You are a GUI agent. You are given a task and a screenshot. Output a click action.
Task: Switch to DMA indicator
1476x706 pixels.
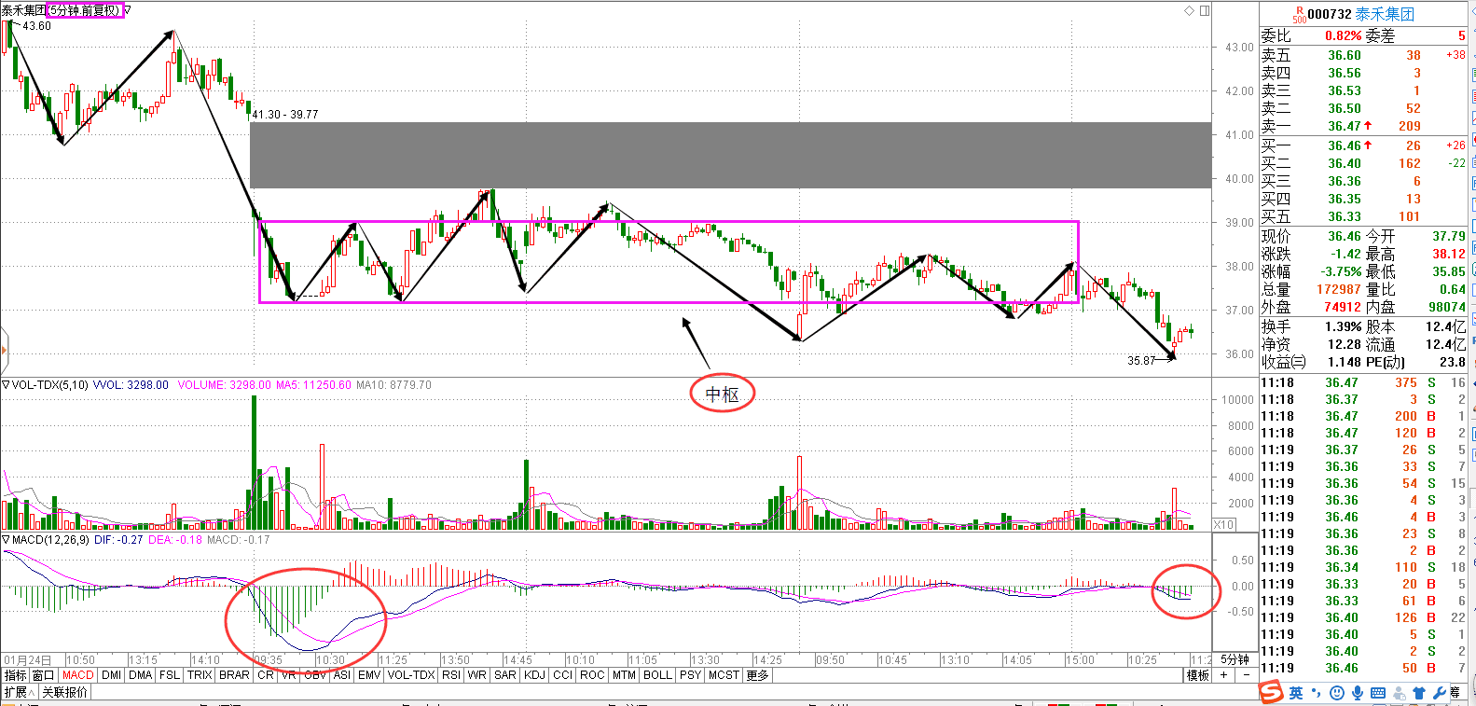pos(141,675)
